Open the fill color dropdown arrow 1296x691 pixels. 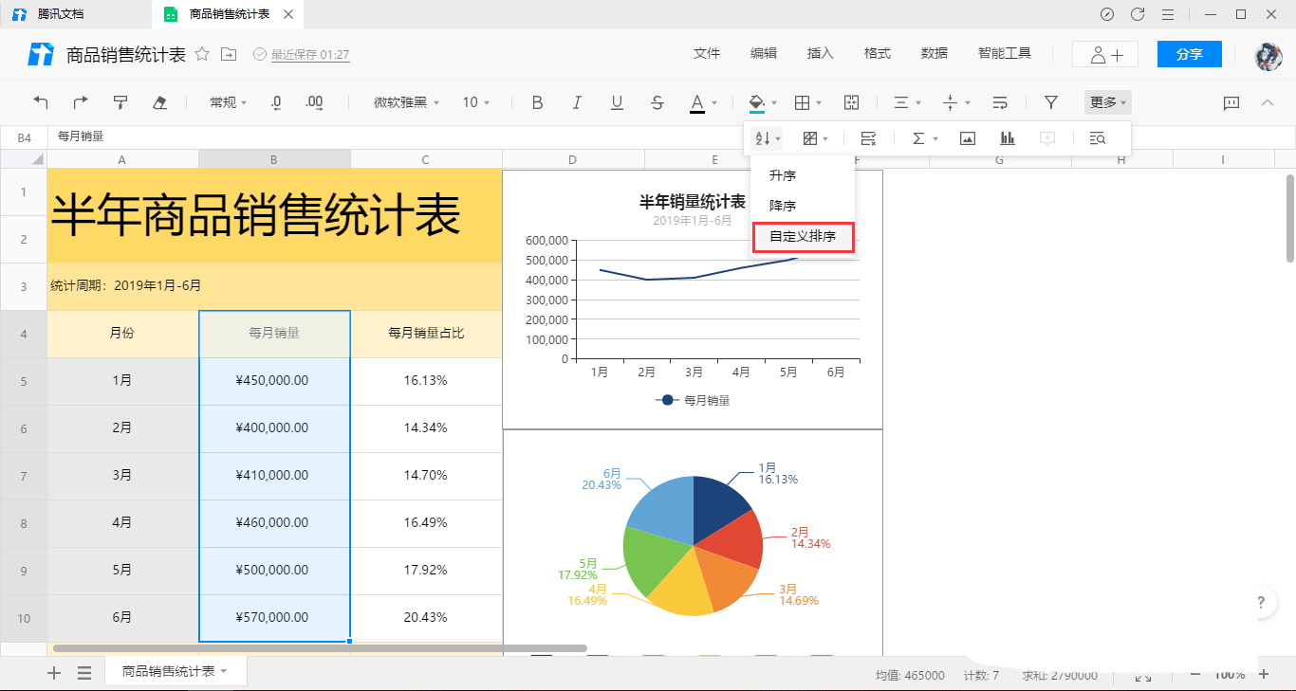pos(774,102)
